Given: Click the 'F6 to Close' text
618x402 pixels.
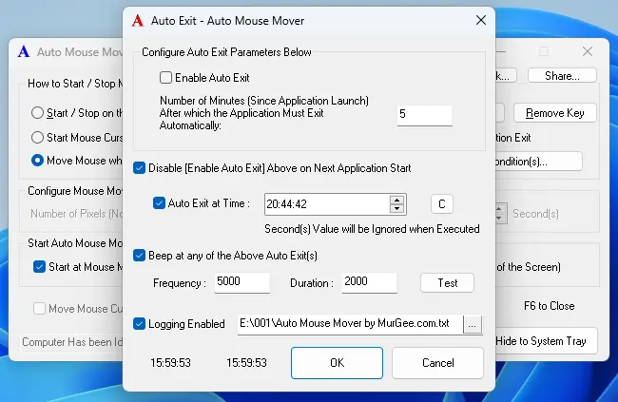Looking at the screenshot, I should tap(549, 306).
